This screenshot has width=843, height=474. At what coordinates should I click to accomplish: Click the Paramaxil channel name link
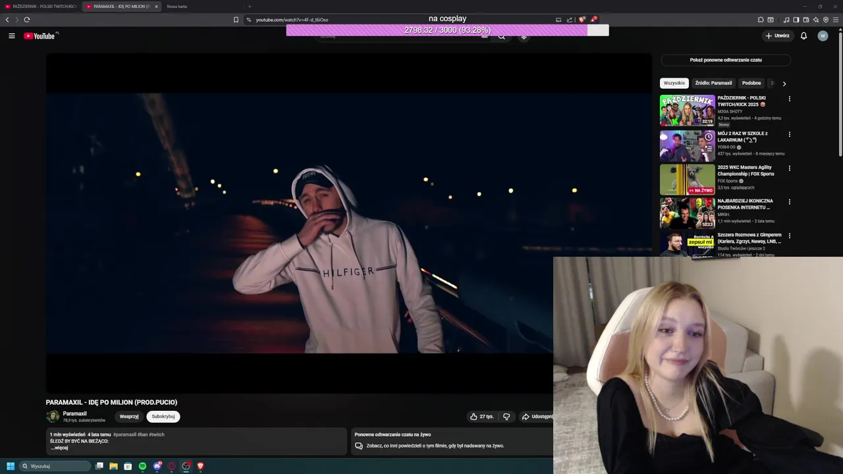pos(74,413)
